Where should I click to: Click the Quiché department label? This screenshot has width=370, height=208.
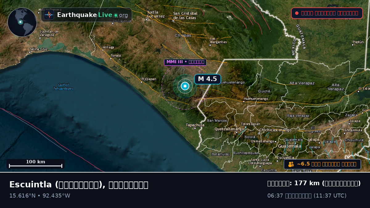264,91
